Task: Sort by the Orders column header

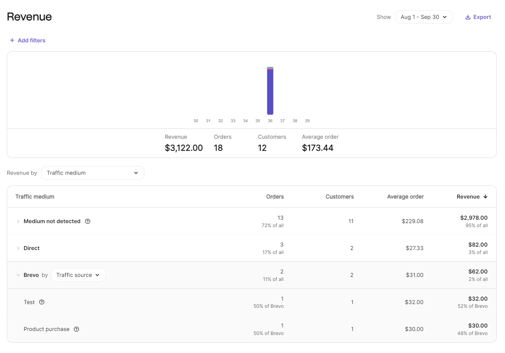Action: point(275,197)
